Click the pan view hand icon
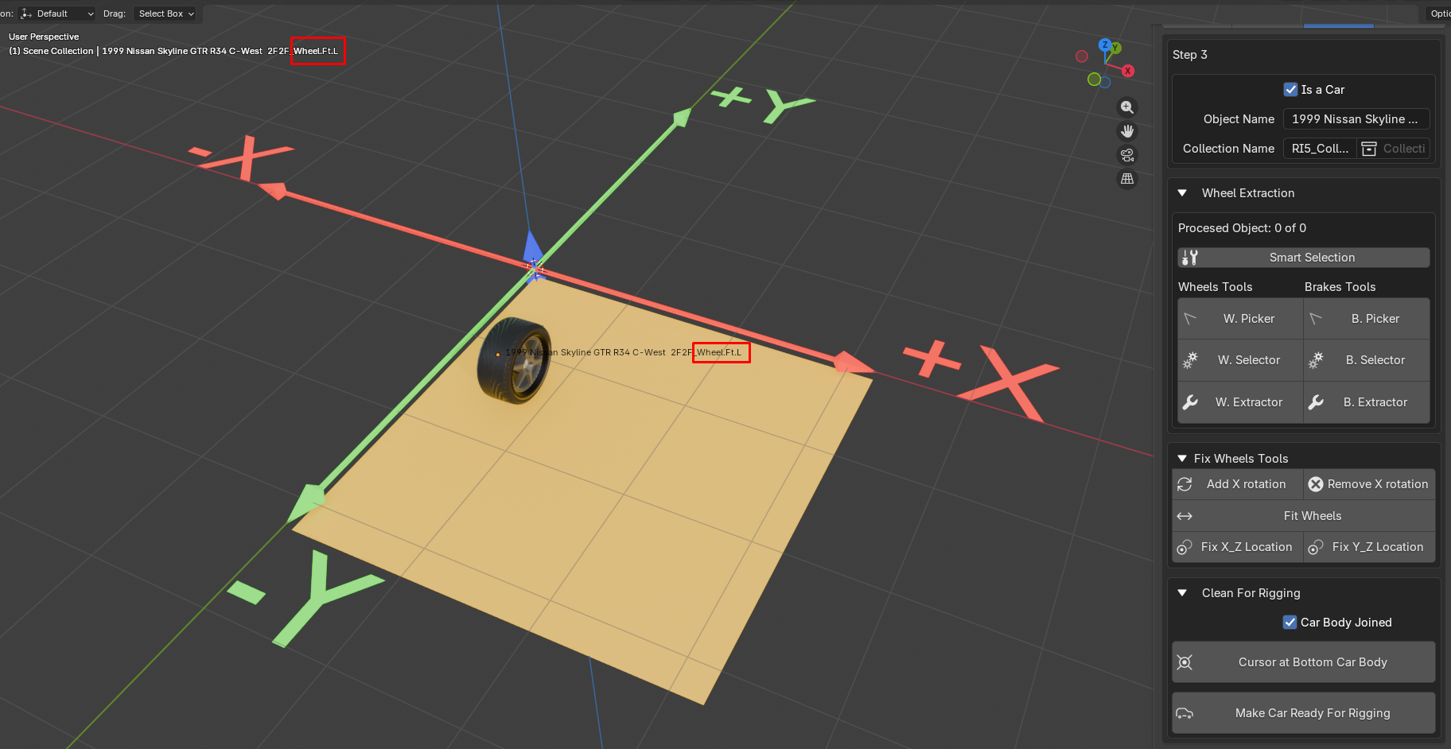This screenshot has width=1451, height=749. coord(1127,131)
